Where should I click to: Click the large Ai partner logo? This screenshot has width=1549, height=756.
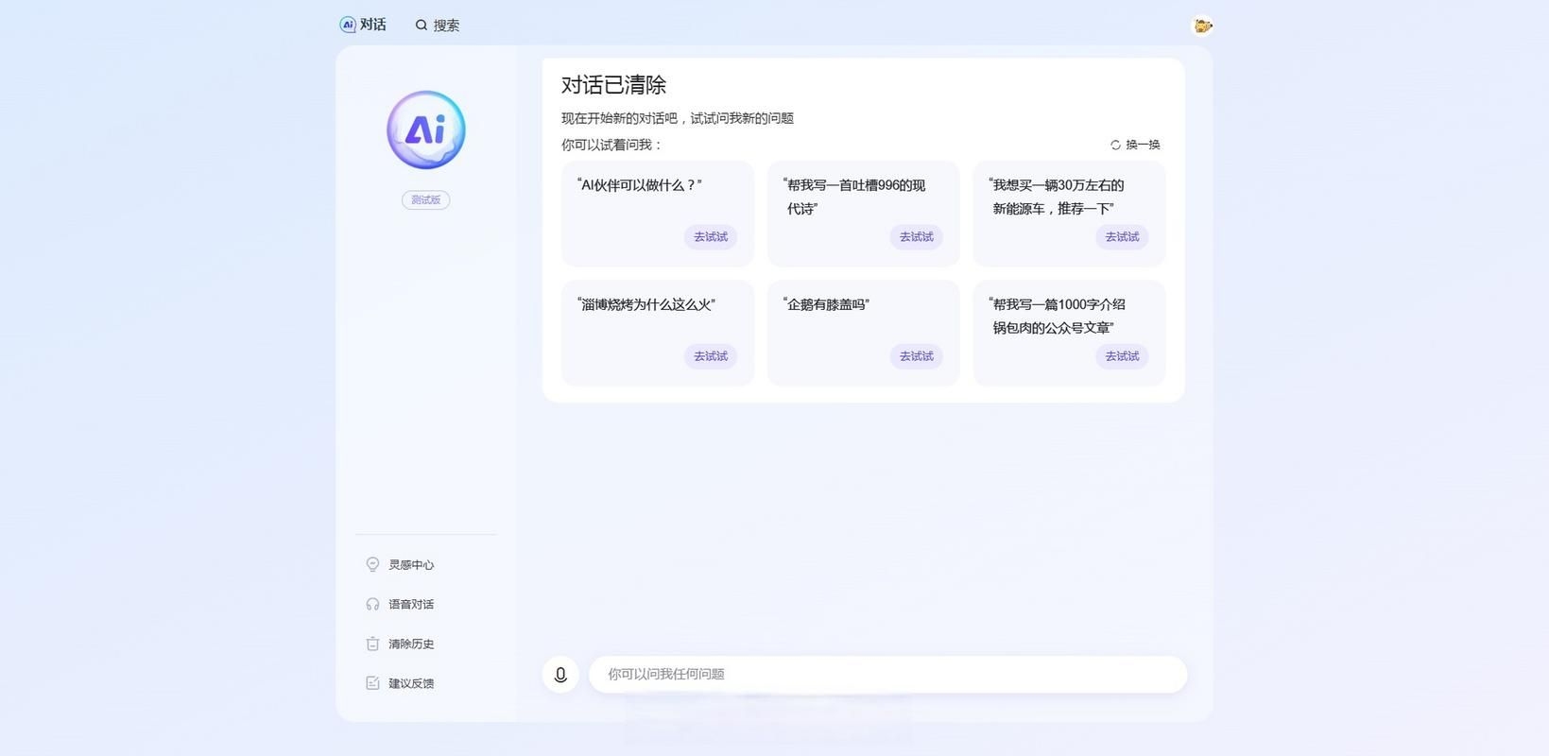[x=426, y=130]
